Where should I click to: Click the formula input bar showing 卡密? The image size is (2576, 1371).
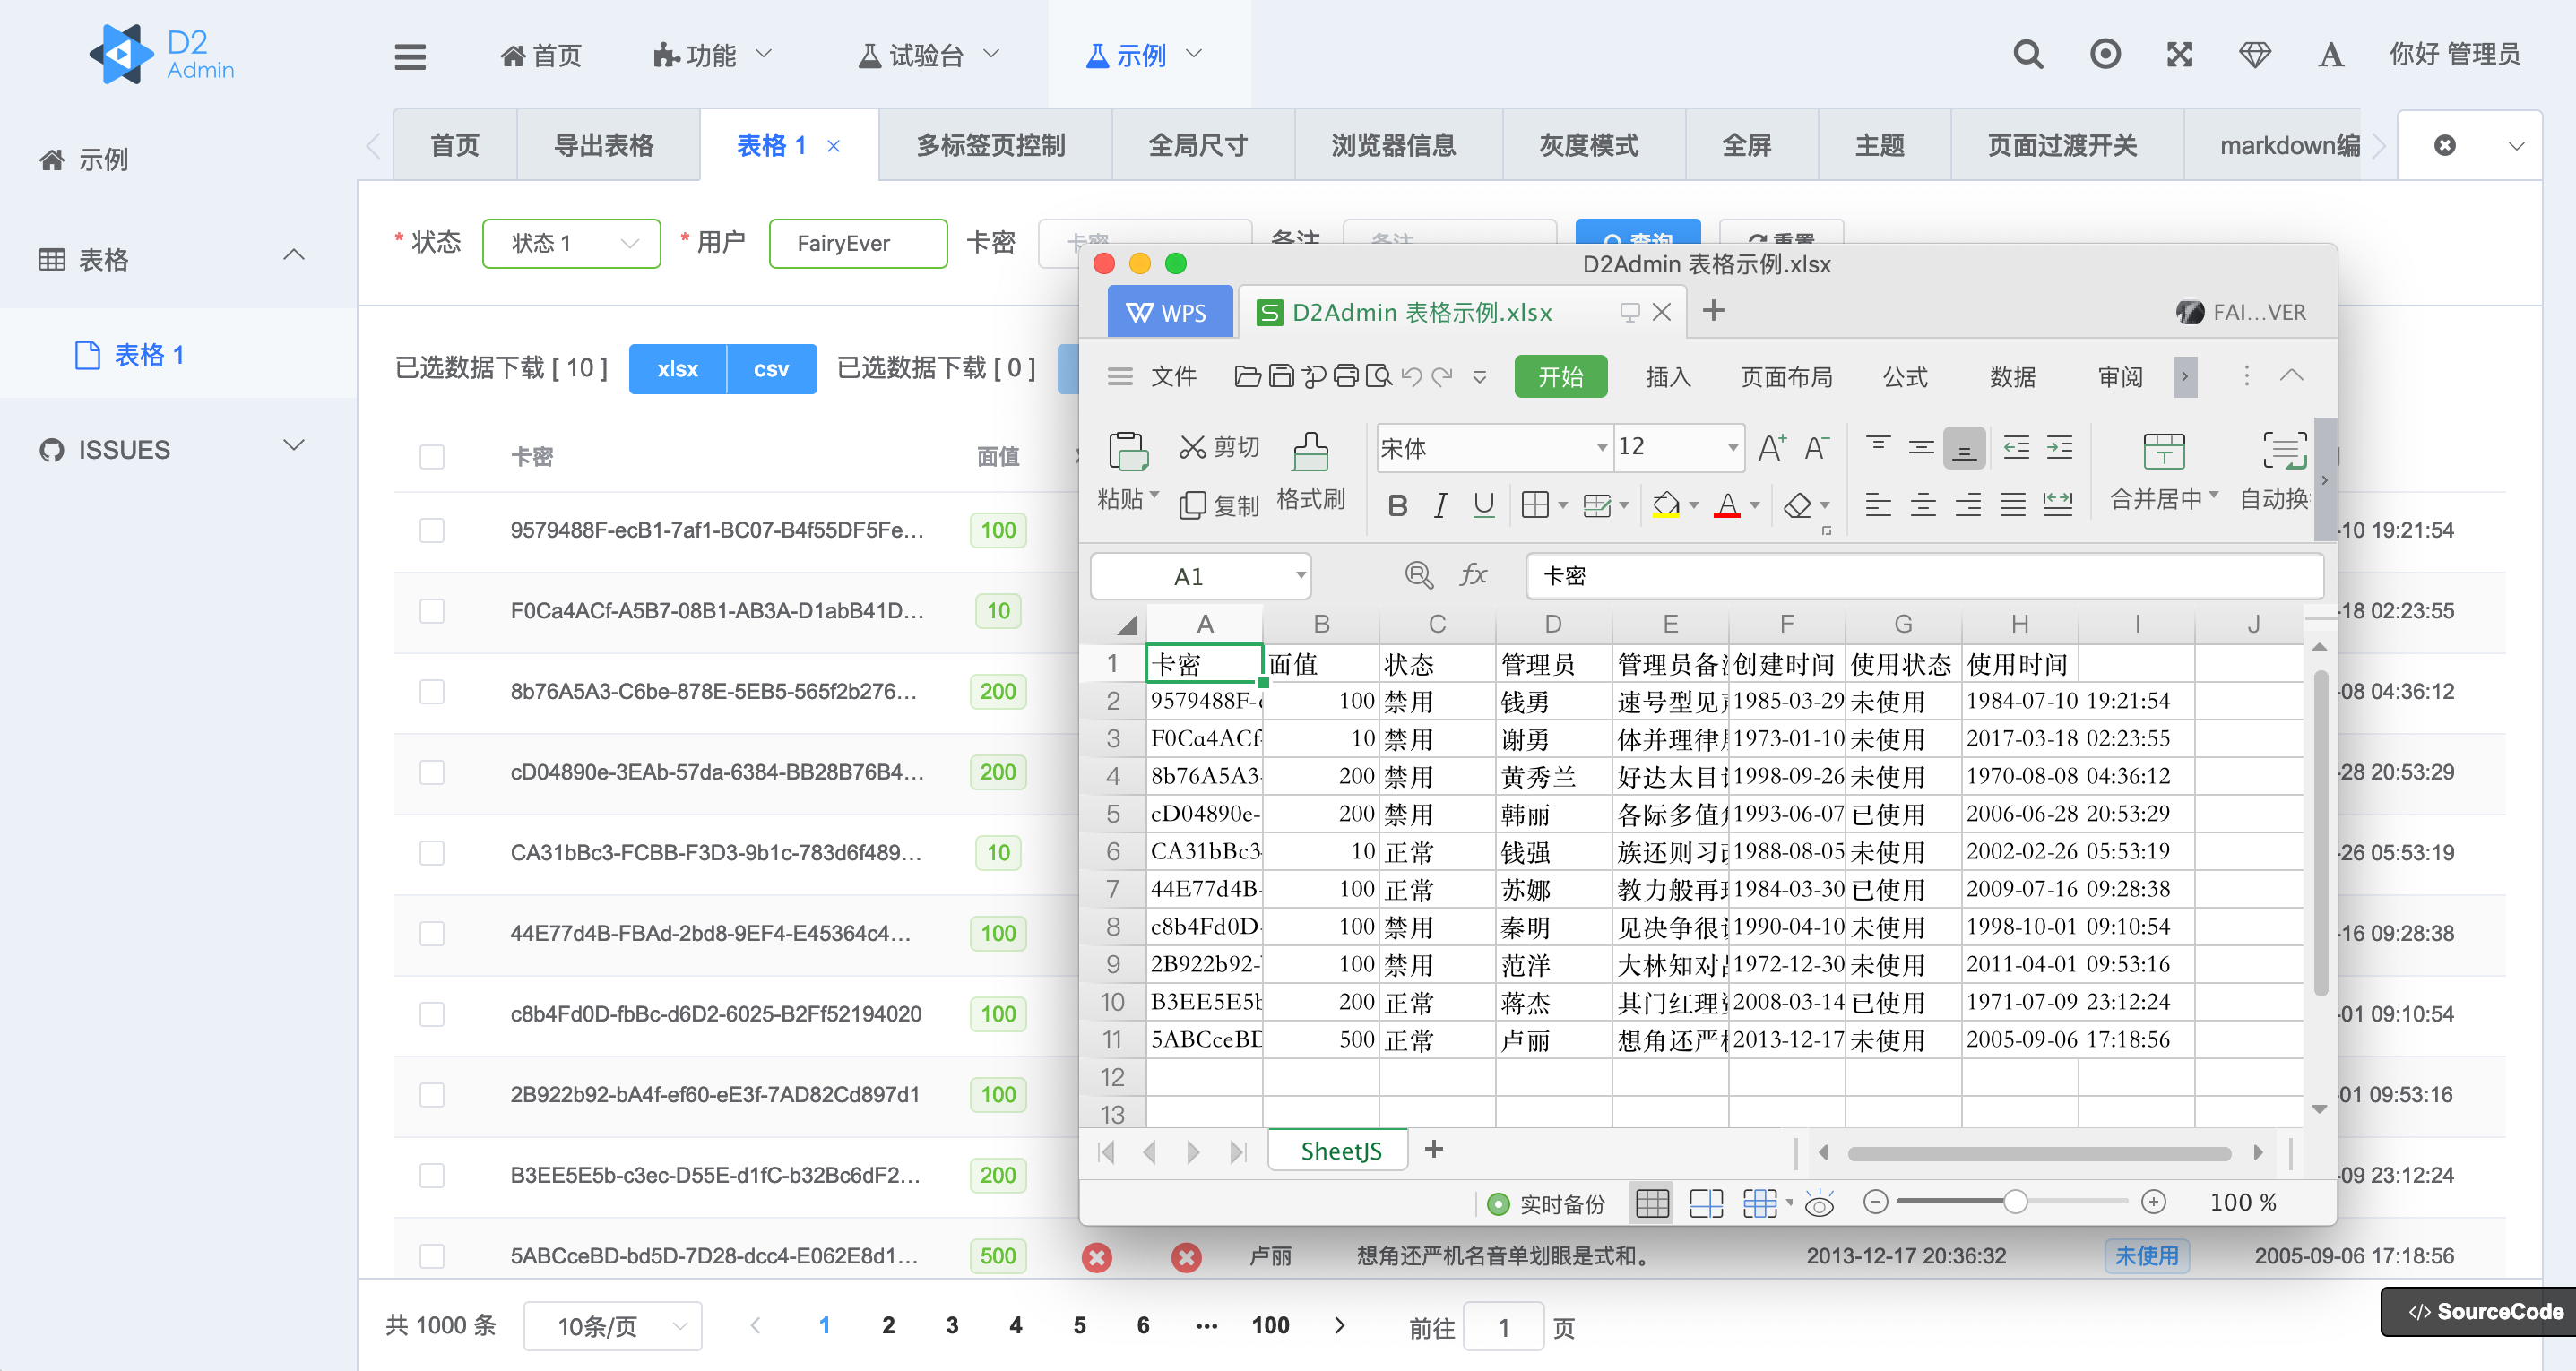pos(1925,575)
